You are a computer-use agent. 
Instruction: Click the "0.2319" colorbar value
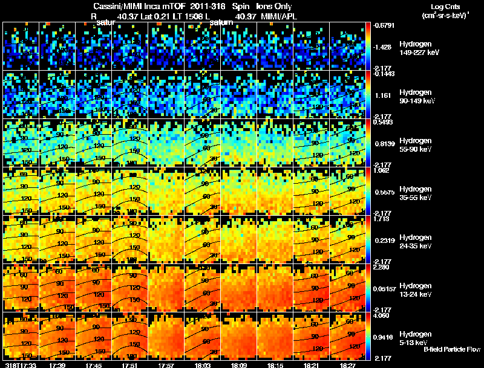point(385,240)
